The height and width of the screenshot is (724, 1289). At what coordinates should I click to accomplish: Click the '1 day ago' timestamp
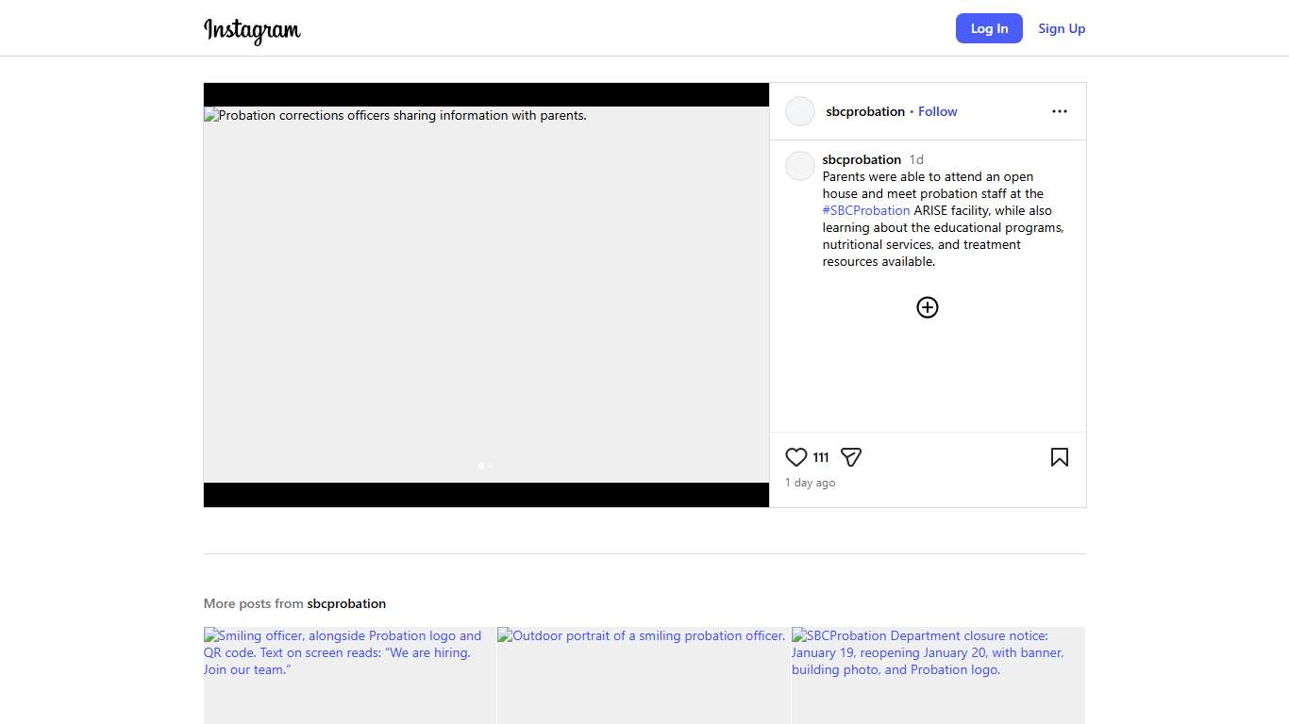(x=810, y=483)
